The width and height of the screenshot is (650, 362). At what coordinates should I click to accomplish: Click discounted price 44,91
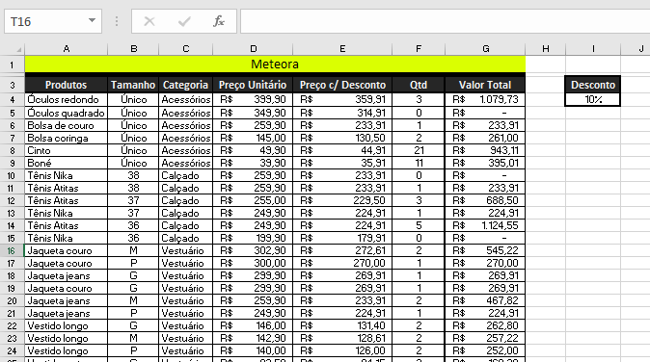click(342, 150)
